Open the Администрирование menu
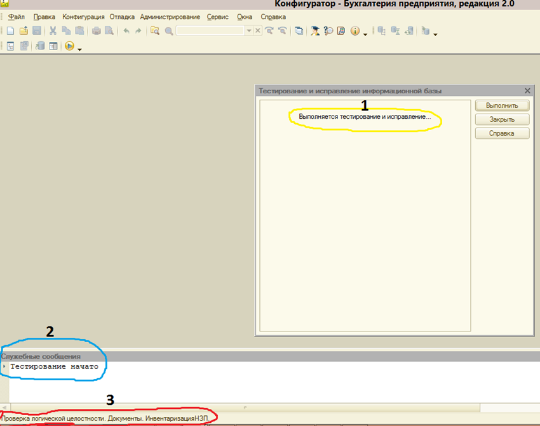The width and height of the screenshot is (540, 426). [x=170, y=17]
